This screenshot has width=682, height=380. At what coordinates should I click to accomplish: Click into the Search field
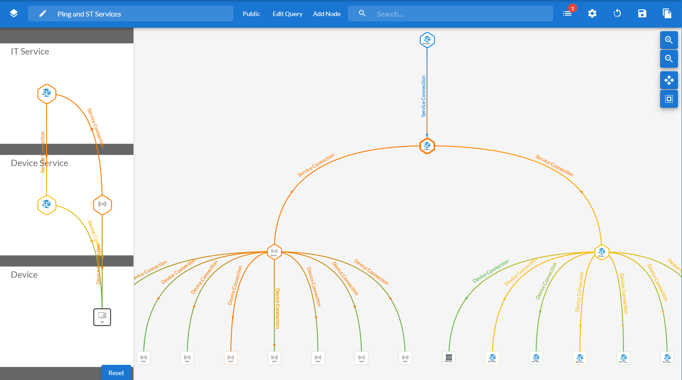[460, 14]
